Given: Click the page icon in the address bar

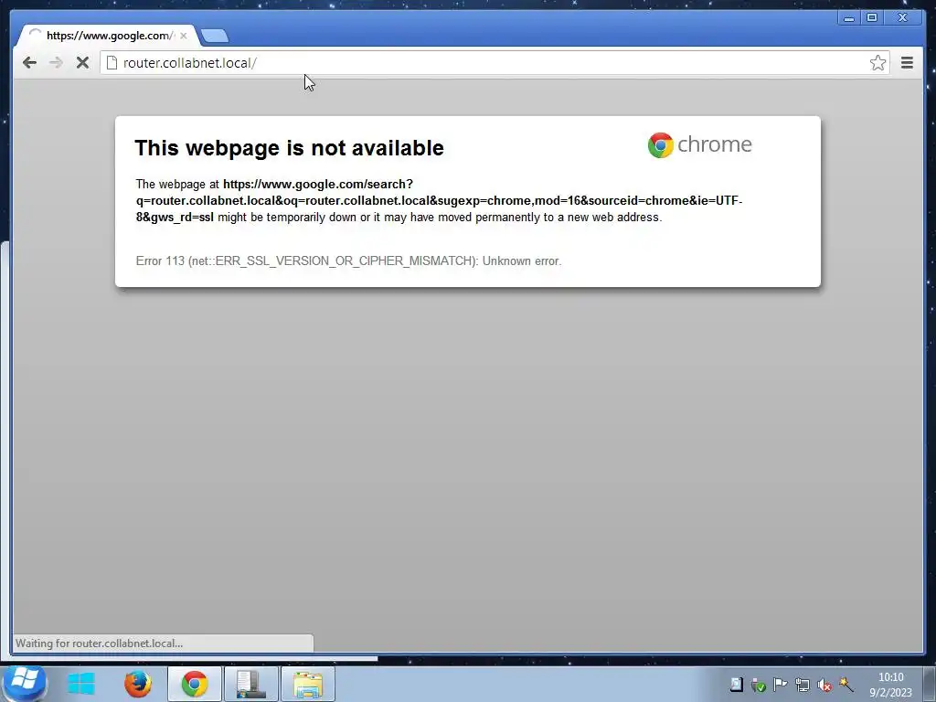Looking at the screenshot, I should 112,63.
